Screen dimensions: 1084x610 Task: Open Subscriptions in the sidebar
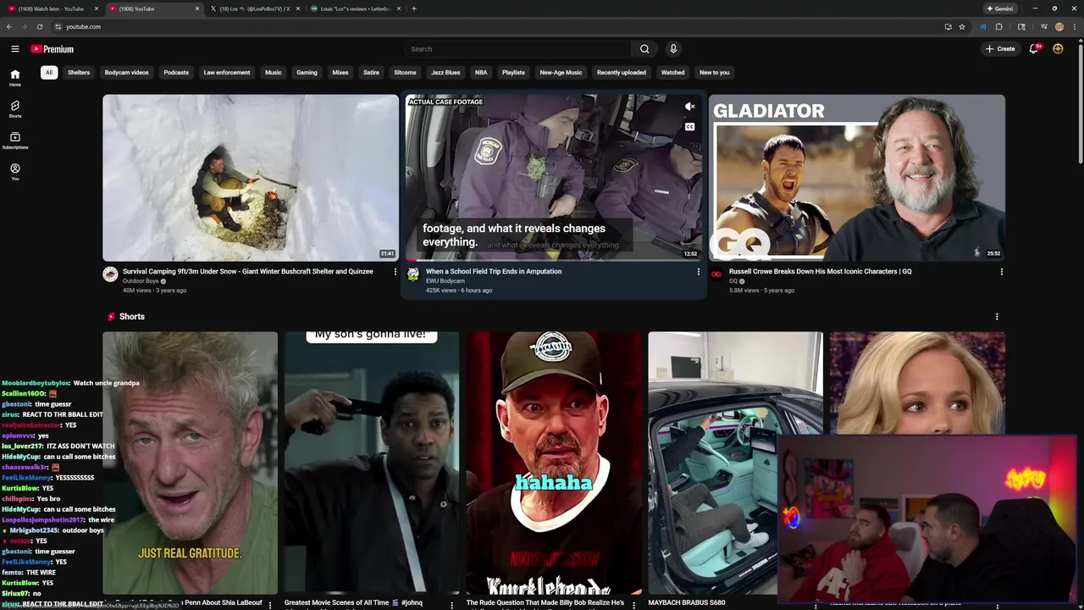click(14, 141)
